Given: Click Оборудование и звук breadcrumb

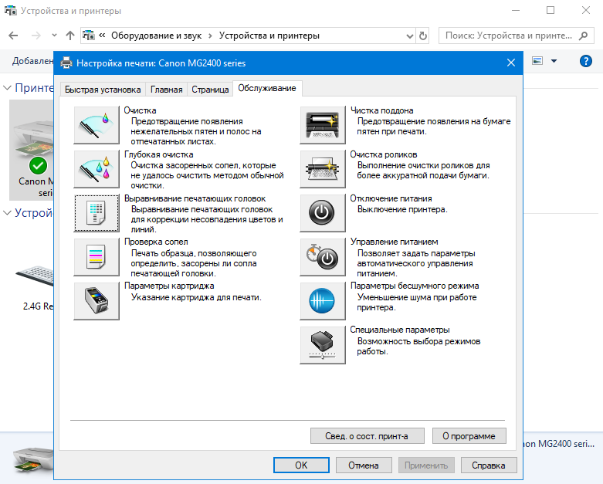Looking at the screenshot, I should tap(156, 36).
